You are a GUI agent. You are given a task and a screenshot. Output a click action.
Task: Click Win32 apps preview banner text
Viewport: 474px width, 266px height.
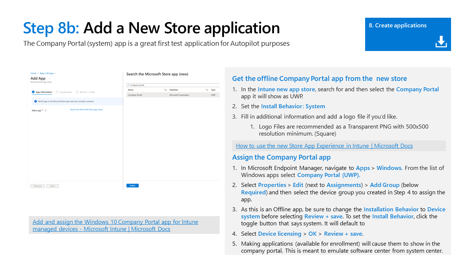coord(66,101)
